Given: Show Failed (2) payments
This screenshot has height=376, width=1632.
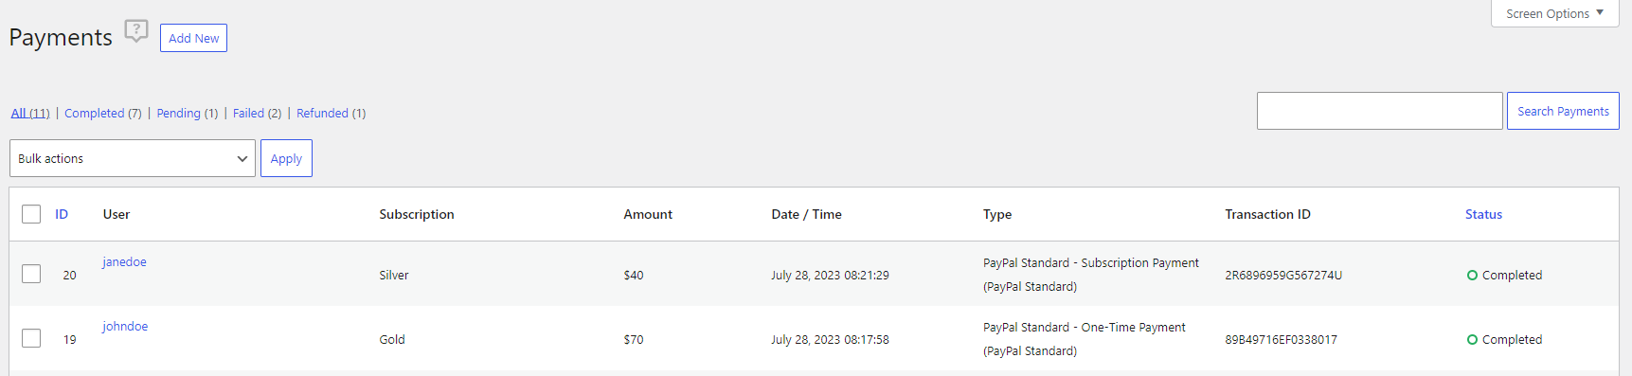Looking at the screenshot, I should click(x=257, y=113).
